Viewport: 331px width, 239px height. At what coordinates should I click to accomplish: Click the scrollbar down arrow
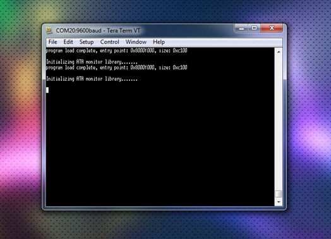coord(279,202)
